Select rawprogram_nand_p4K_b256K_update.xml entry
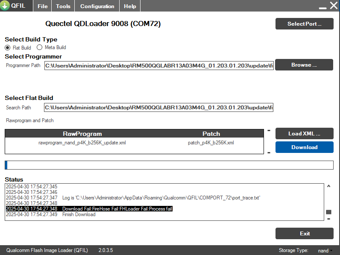 click(82, 143)
